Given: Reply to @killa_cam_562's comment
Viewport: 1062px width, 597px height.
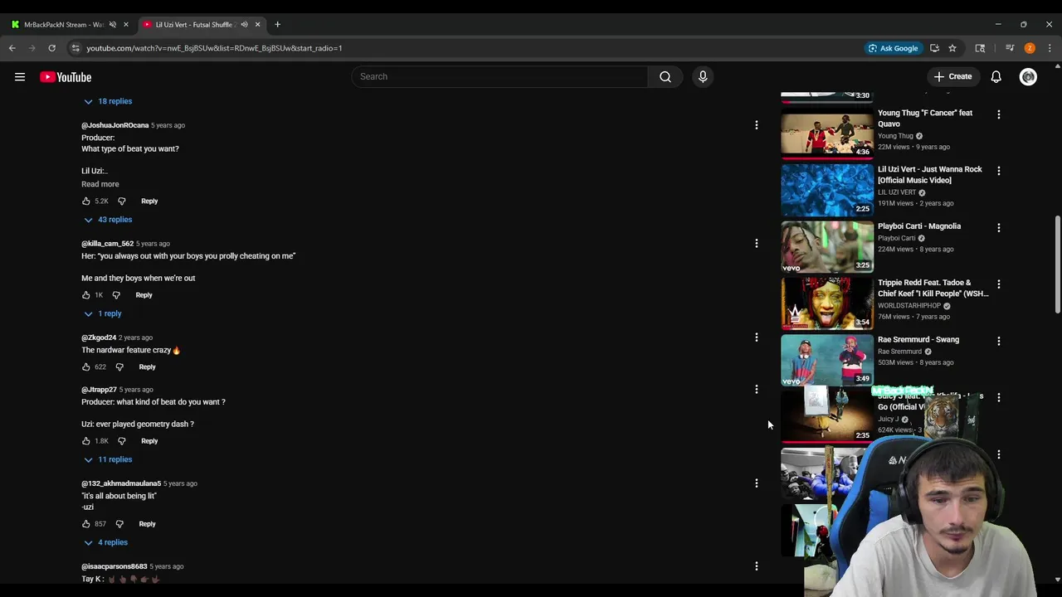Looking at the screenshot, I should (144, 294).
